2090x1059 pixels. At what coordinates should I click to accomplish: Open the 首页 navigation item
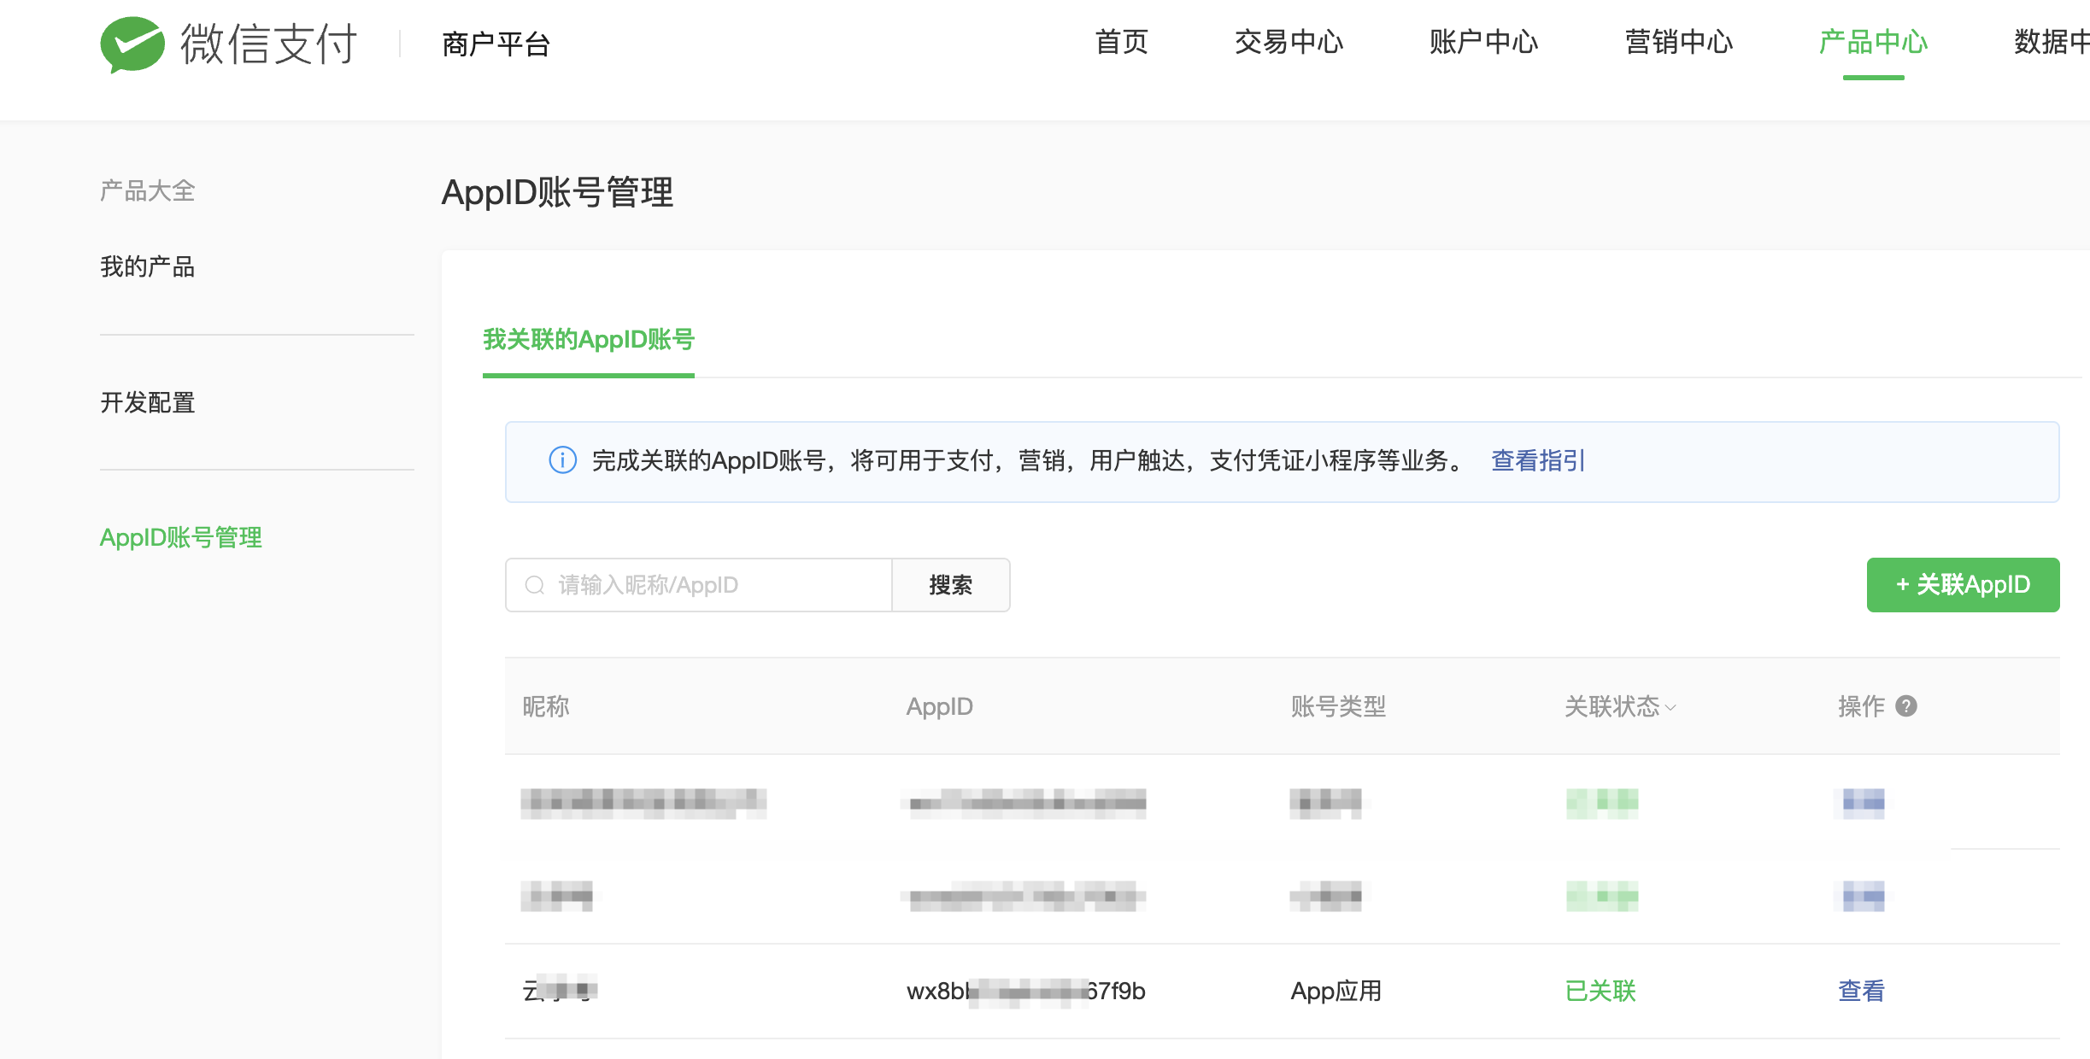1121,42
